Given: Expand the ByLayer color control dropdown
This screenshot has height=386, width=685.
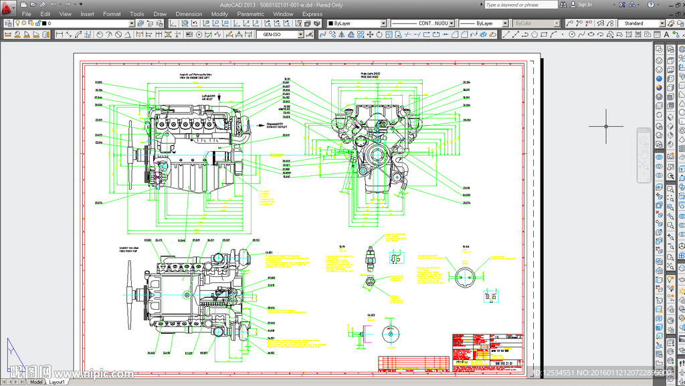Looking at the screenshot, I should point(383,23).
